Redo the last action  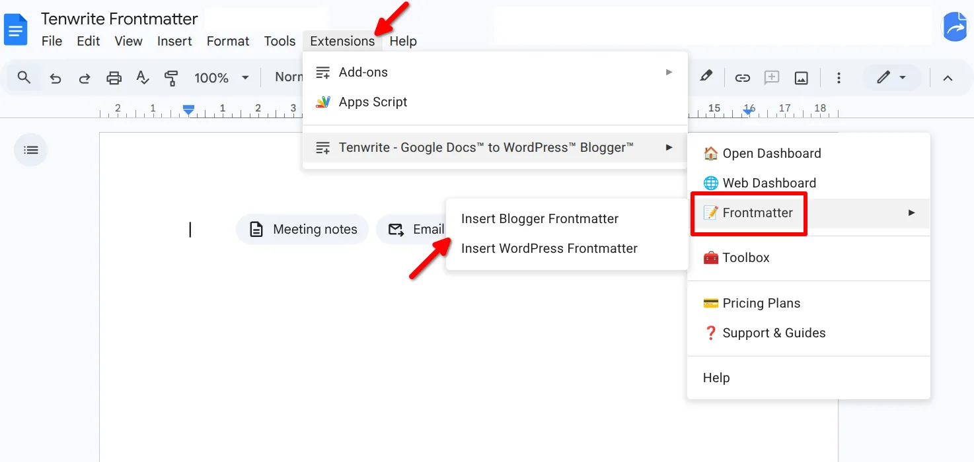coord(84,77)
